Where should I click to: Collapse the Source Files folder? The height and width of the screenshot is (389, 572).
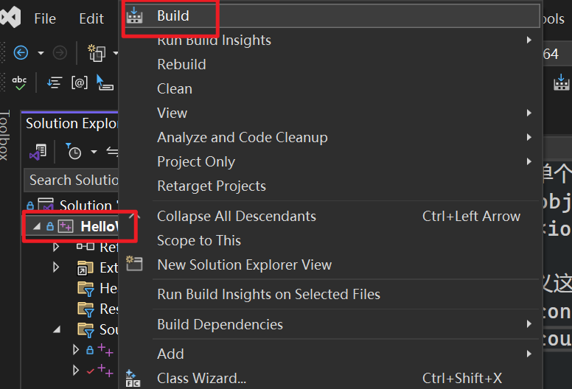[x=57, y=329]
